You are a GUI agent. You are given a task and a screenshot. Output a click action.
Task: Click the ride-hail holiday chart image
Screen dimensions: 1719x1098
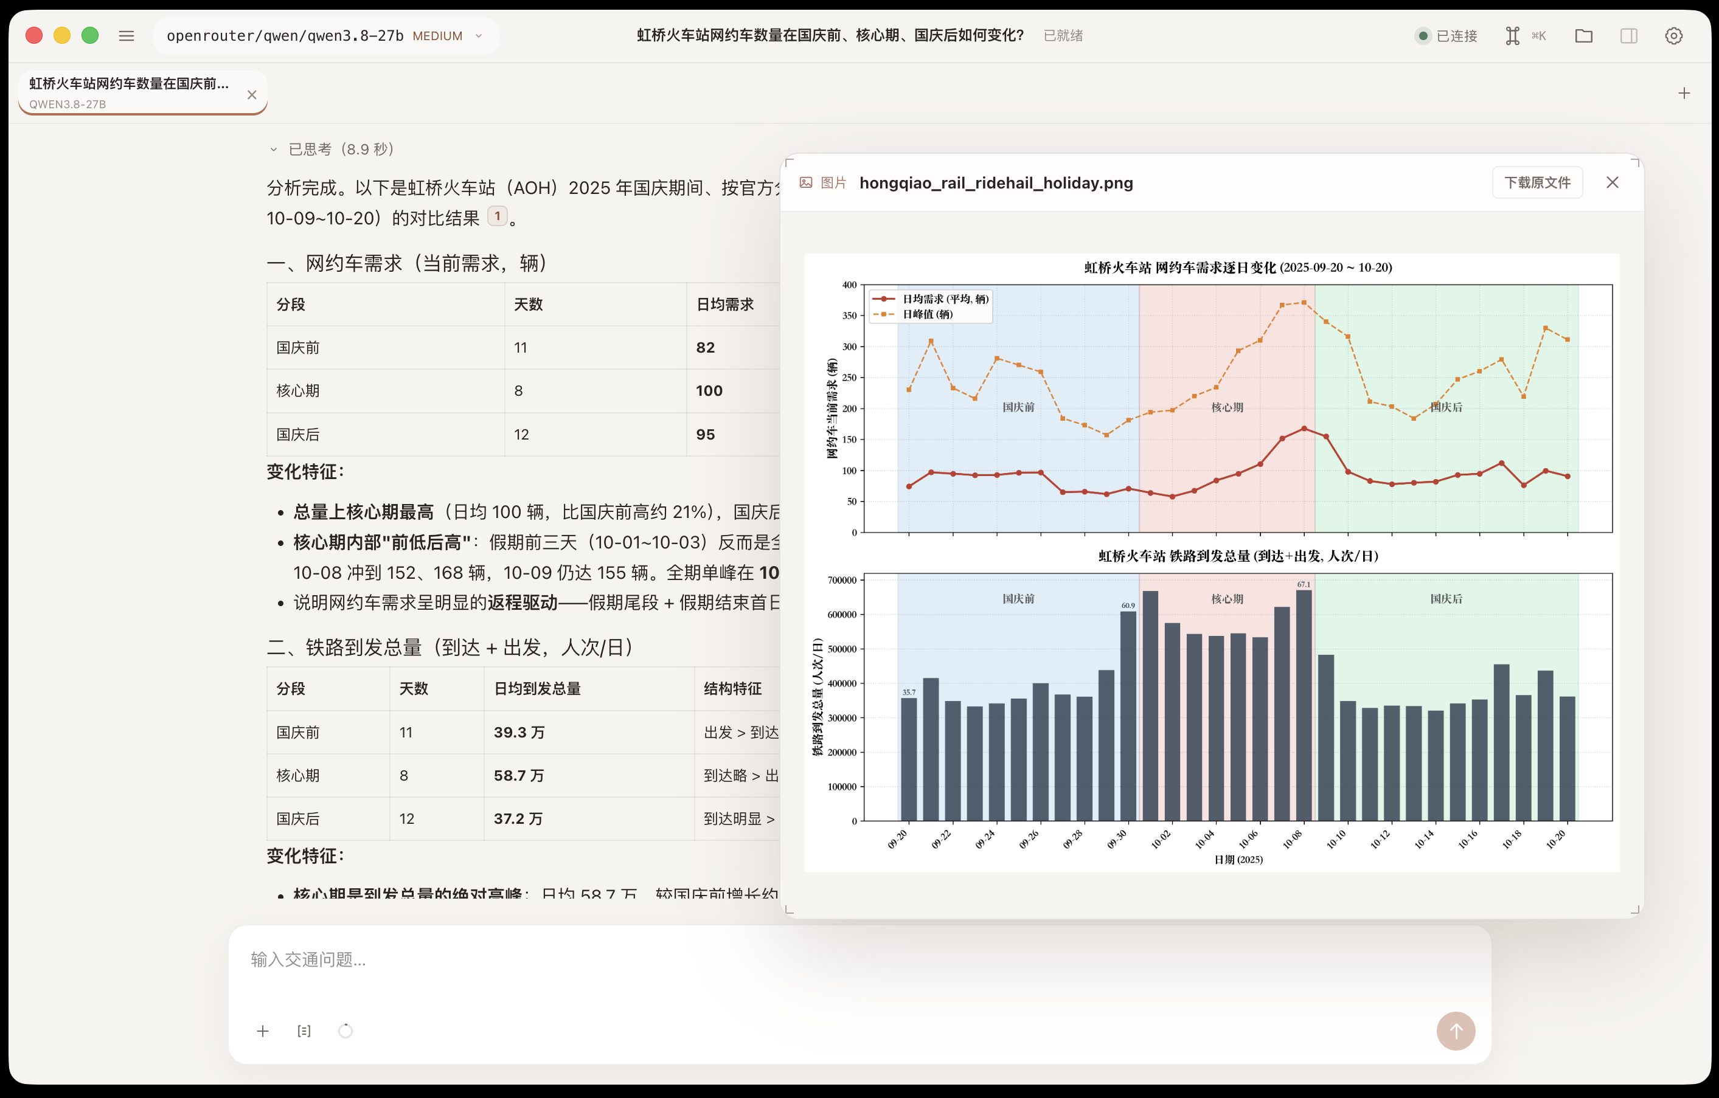click(x=1212, y=562)
